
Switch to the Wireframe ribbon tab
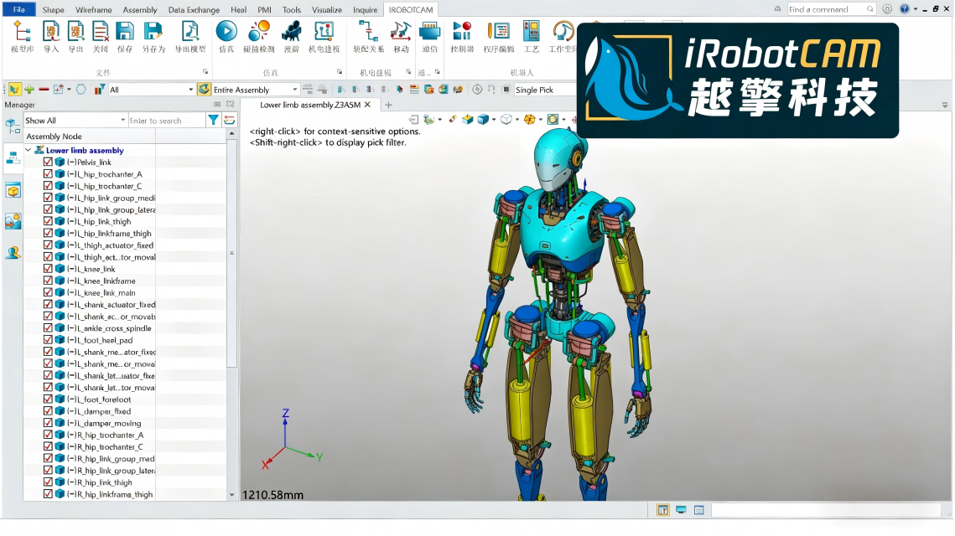coord(93,10)
